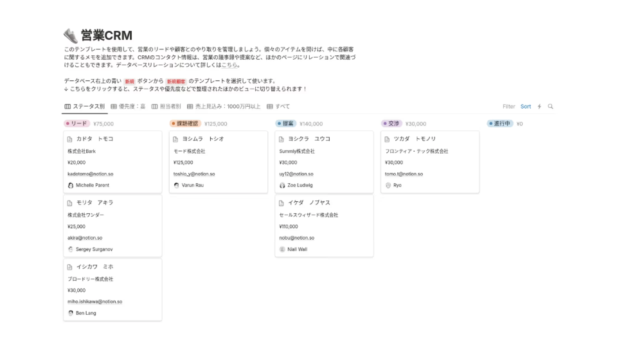Click the ¥20,000 amount on カドタ card

(76, 163)
